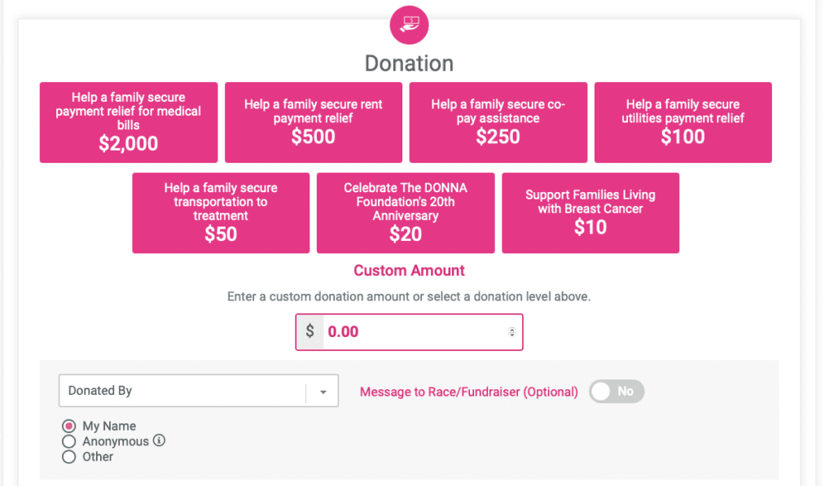This screenshot has height=486, width=834.
Task: Select the $100 utilities payment relief
Action: point(683,122)
